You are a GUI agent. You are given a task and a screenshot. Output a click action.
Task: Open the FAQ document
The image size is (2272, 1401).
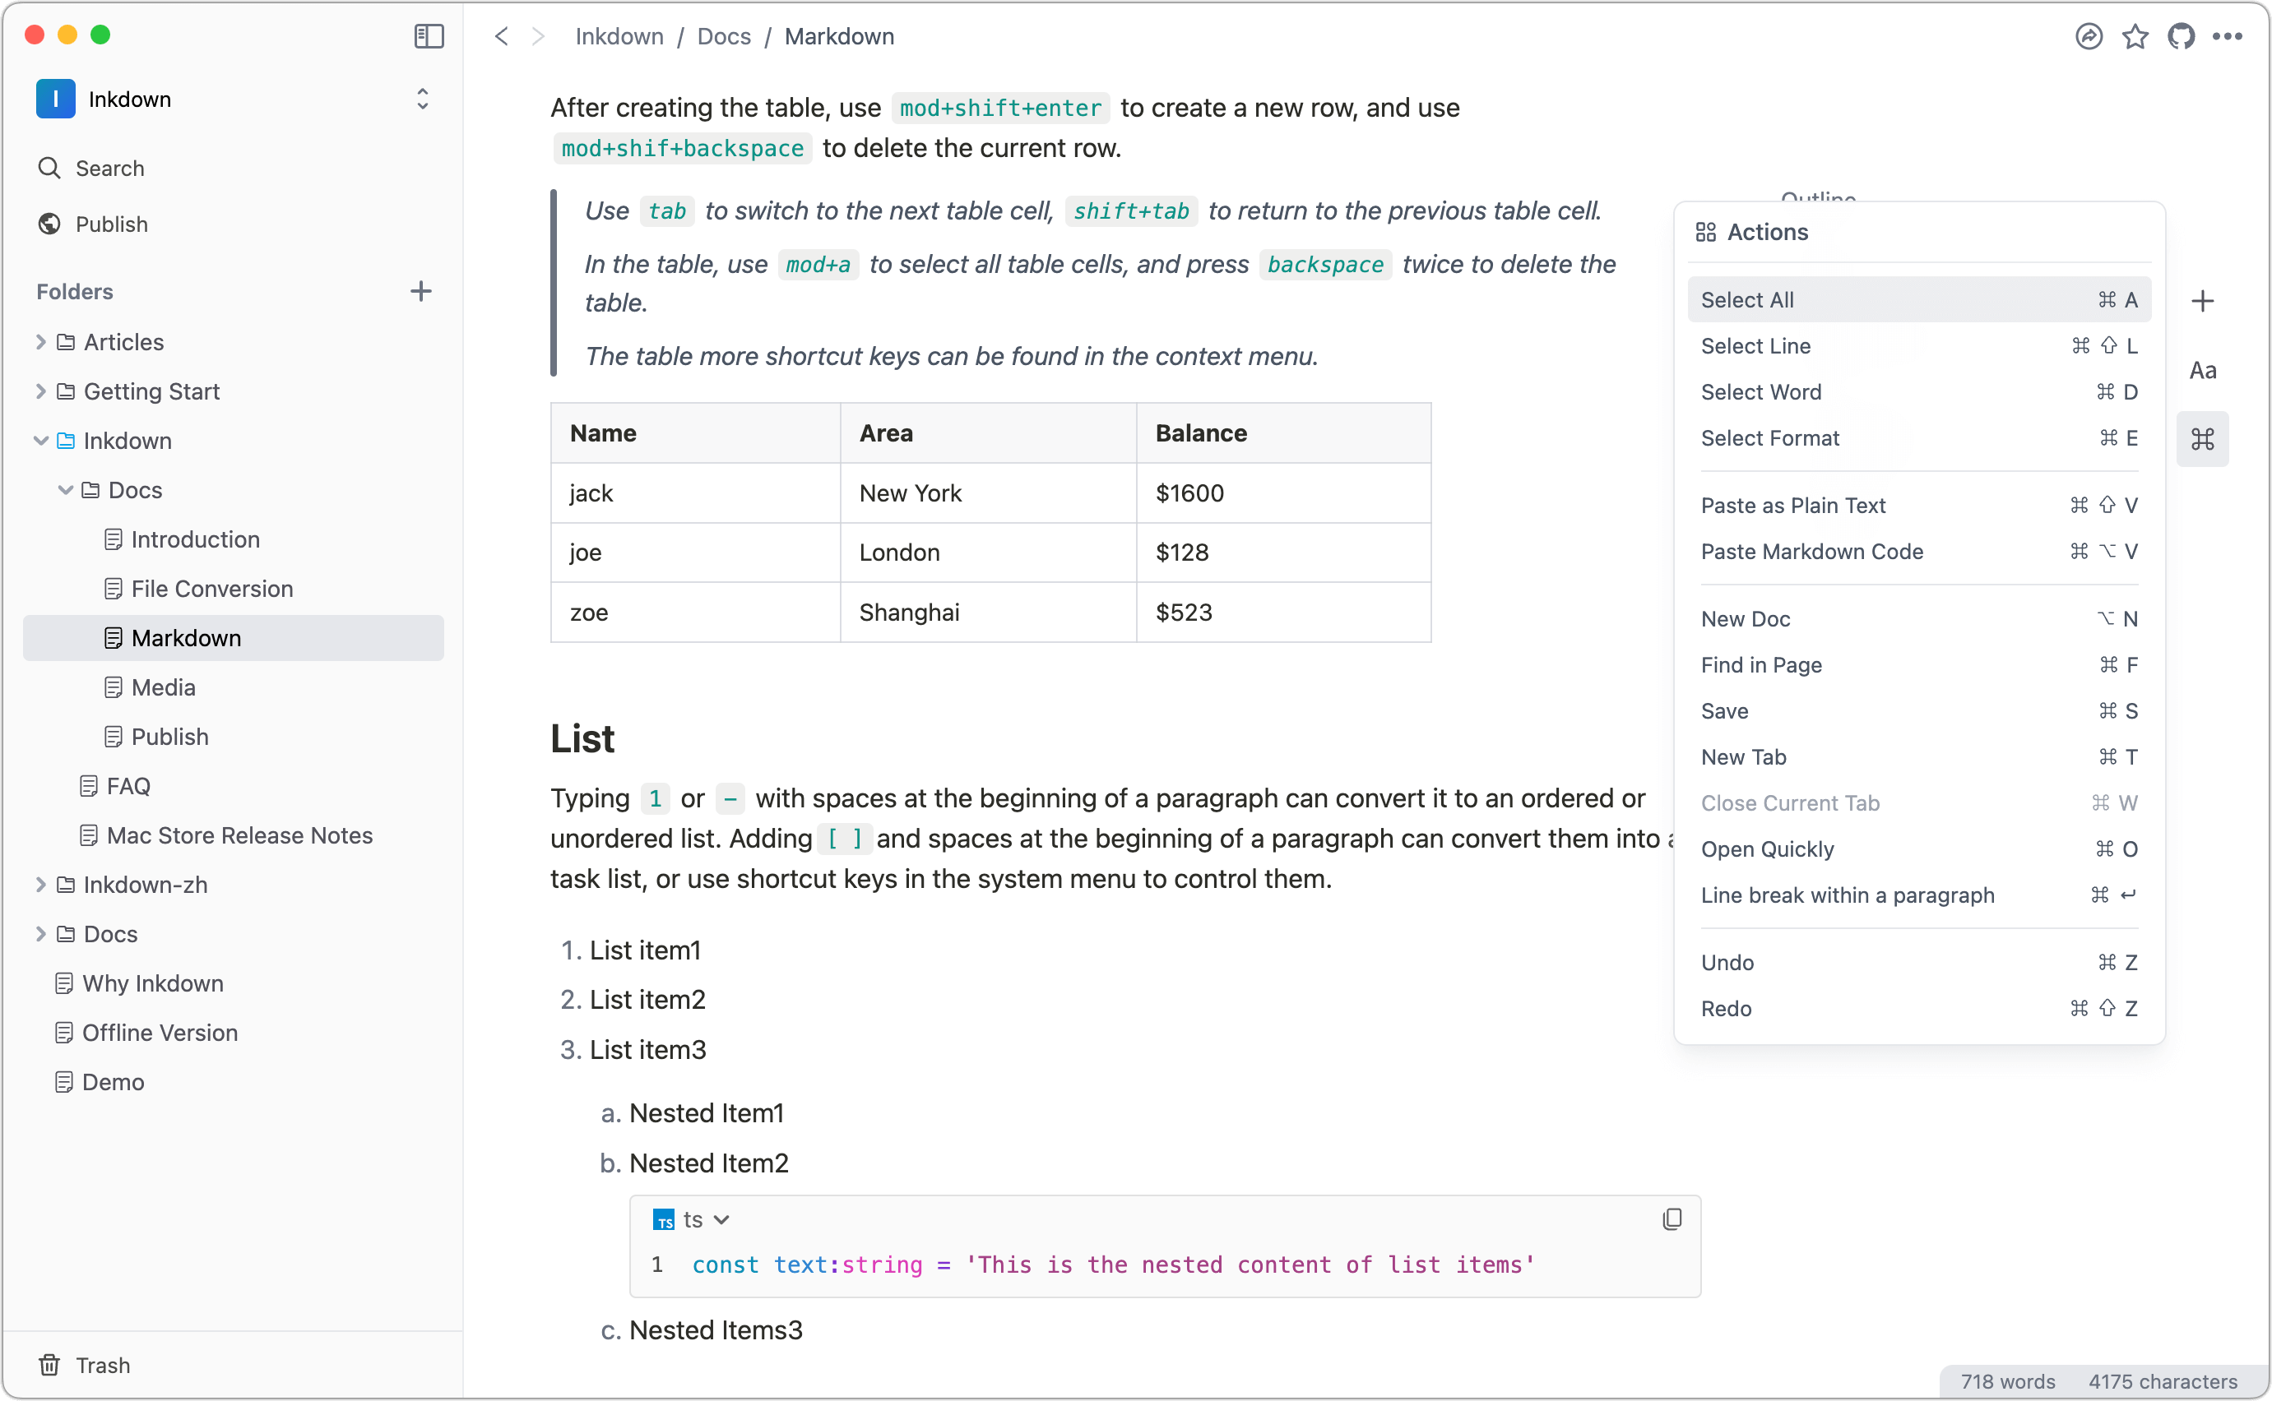234,786
